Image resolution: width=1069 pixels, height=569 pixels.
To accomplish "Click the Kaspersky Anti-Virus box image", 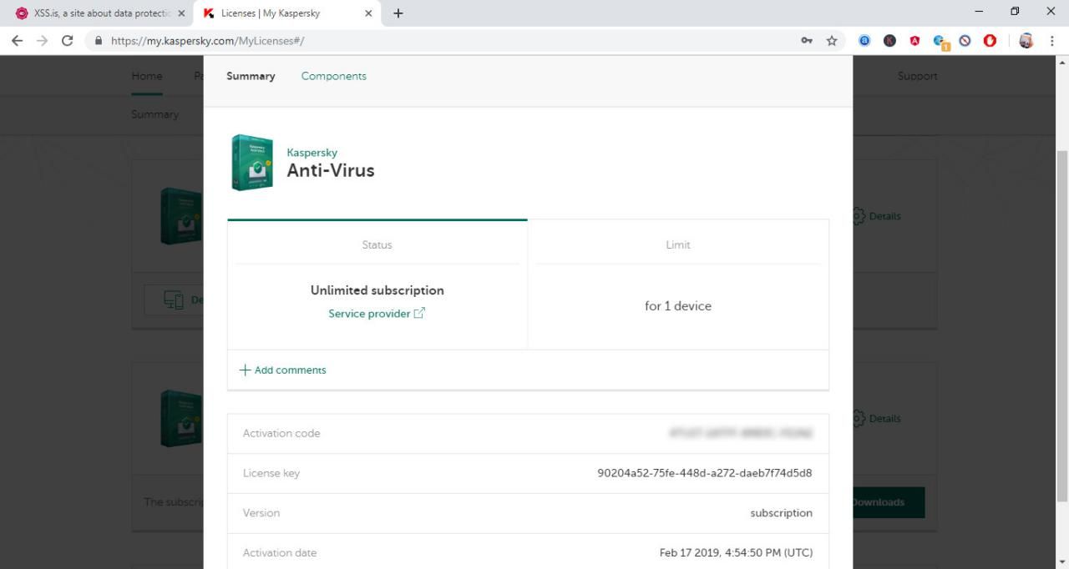I will pyautogui.click(x=252, y=163).
